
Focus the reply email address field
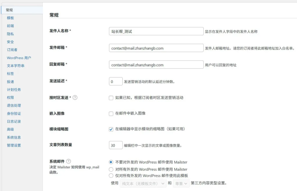pos(156,65)
